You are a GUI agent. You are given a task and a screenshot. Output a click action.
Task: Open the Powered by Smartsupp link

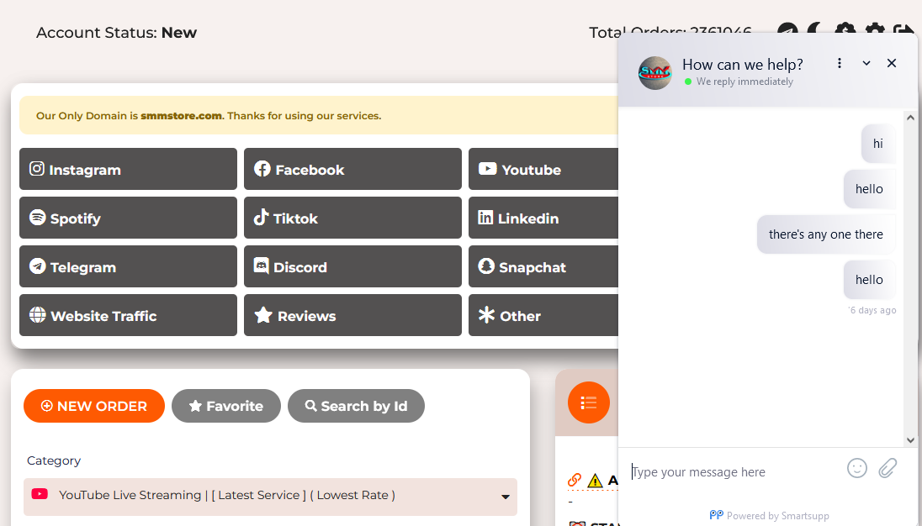769,515
